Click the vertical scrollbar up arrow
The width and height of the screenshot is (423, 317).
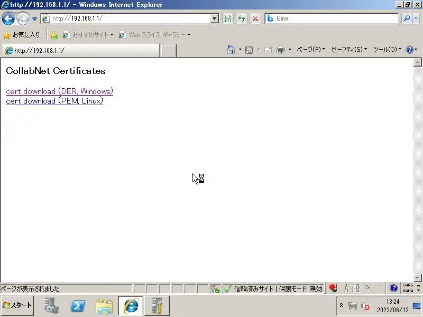(417, 62)
